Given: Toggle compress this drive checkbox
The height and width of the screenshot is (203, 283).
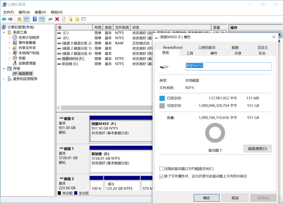Looking at the screenshot, I should tap(161, 168).
